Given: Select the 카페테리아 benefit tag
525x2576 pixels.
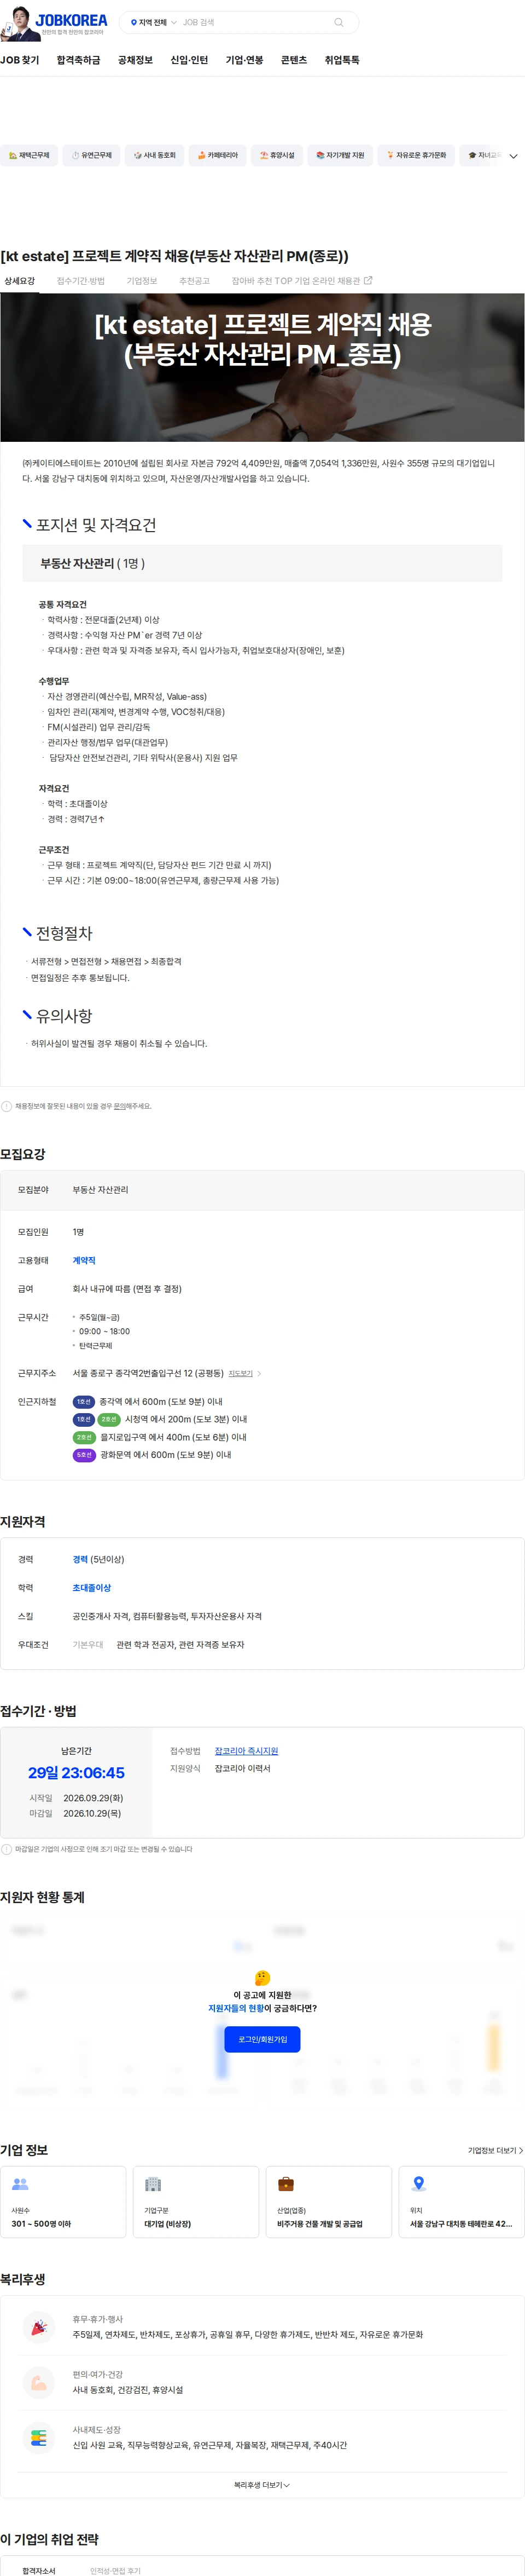Looking at the screenshot, I should 218,155.
